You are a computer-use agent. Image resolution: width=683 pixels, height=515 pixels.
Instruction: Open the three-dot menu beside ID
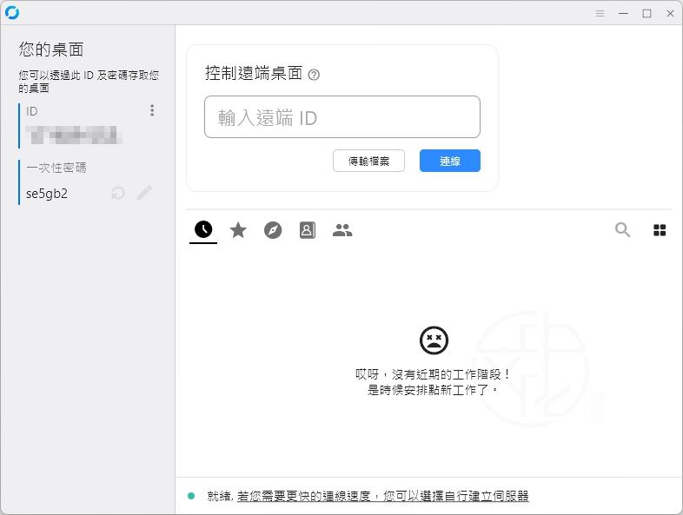coord(152,110)
